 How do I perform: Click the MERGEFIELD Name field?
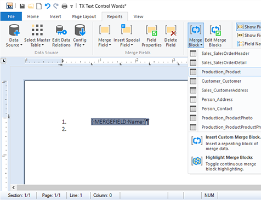pos(118,122)
